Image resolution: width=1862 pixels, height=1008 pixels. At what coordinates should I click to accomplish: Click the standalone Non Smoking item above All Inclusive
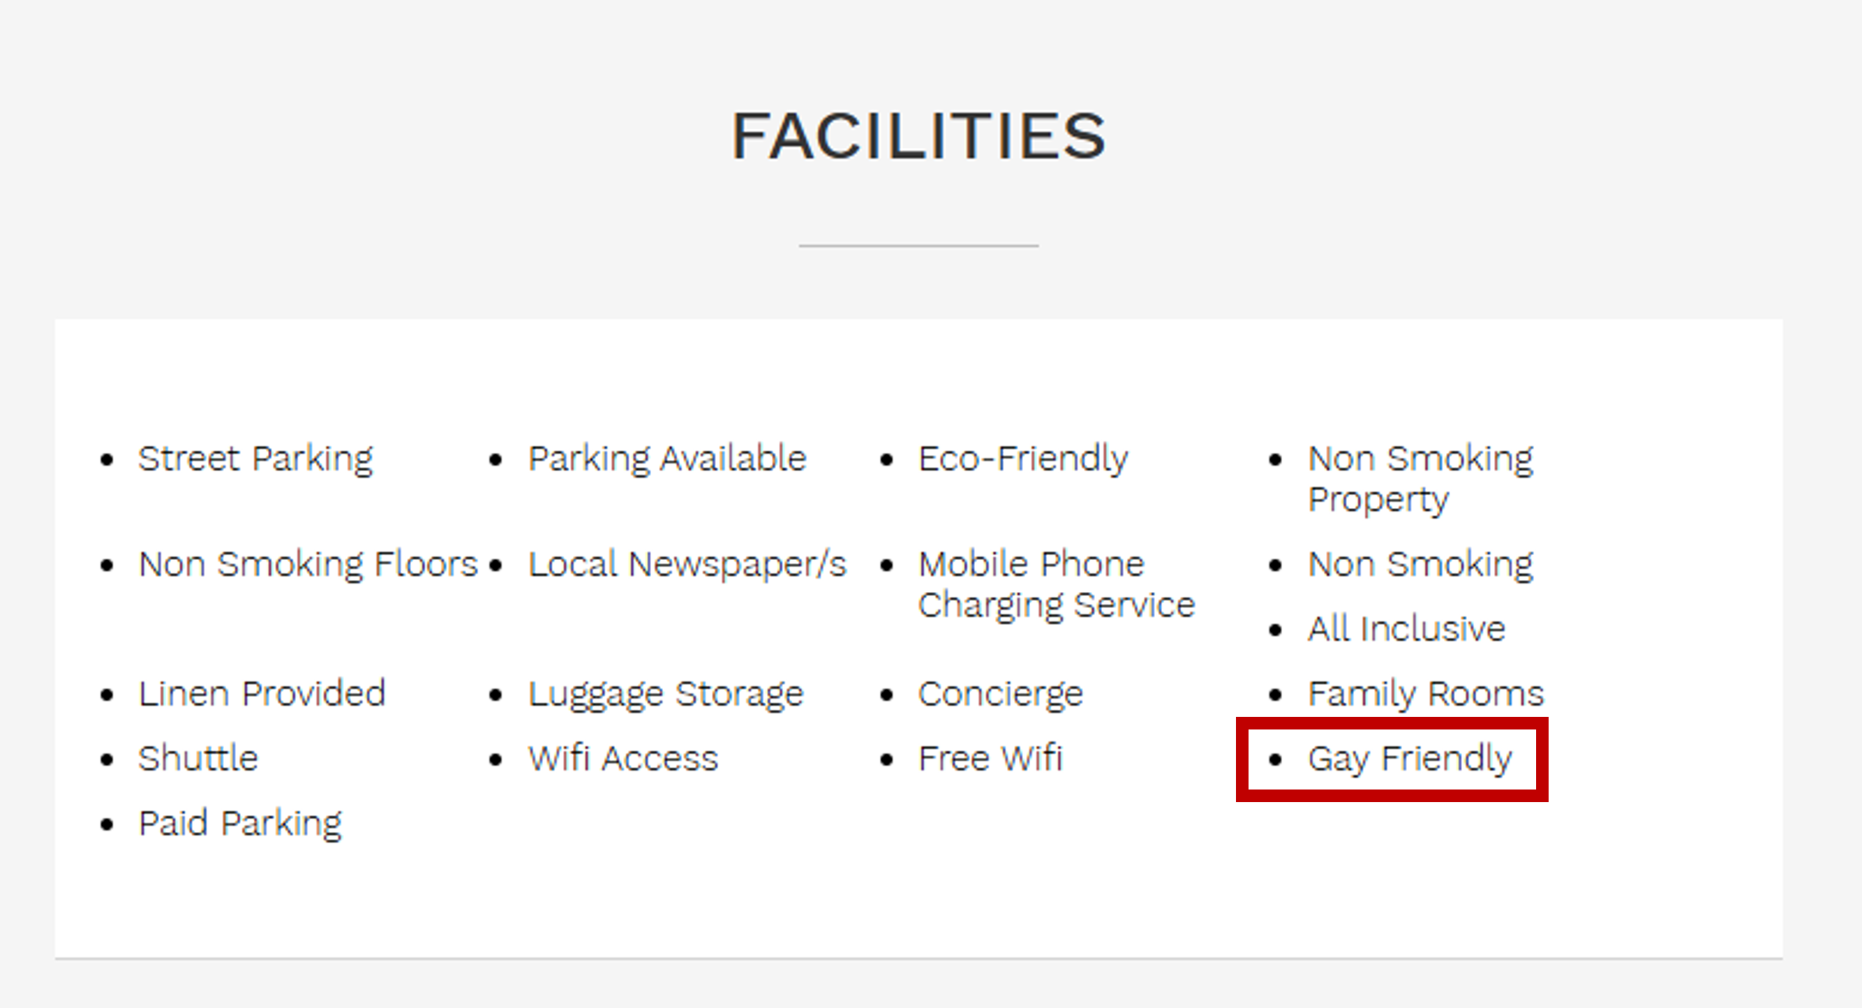pyautogui.click(x=1420, y=564)
